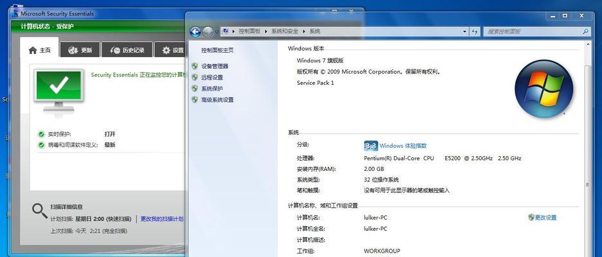Image resolution: width=602 pixels, height=257 pixels.
Task: Open 高级系统设置 link
Action: [x=217, y=100]
